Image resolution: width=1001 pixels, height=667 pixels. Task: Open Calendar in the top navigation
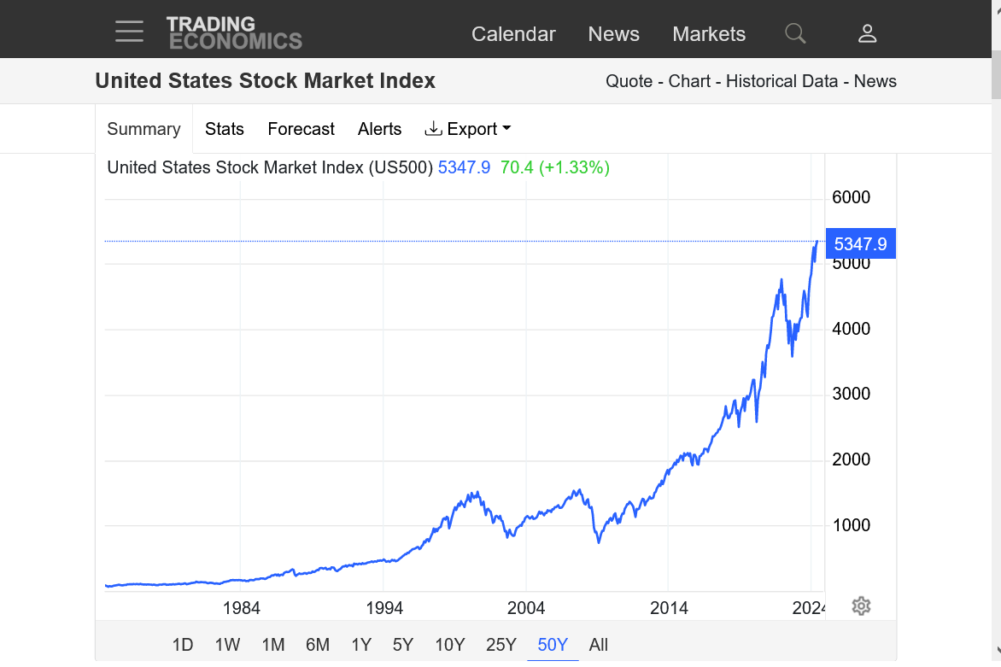(513, 34)
